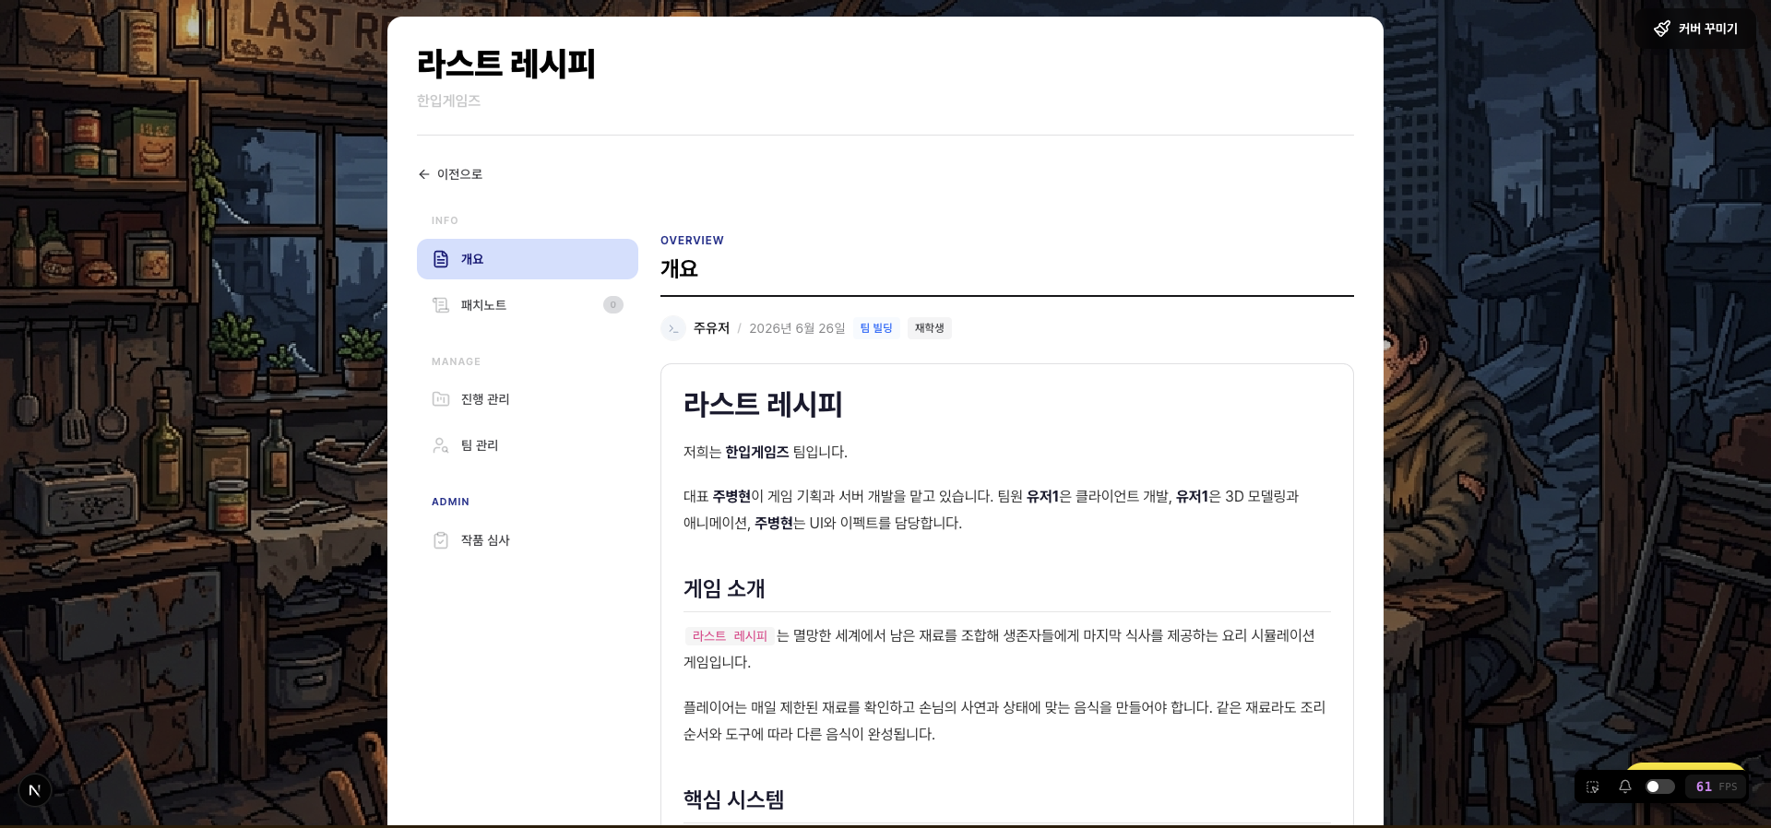This screenshot has width=1771, height=828.
Task: Click the 팀 빌딩 tag
Action: (x=876, y=328)
